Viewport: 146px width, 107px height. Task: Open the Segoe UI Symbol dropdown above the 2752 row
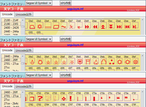(x=39, y=75)
